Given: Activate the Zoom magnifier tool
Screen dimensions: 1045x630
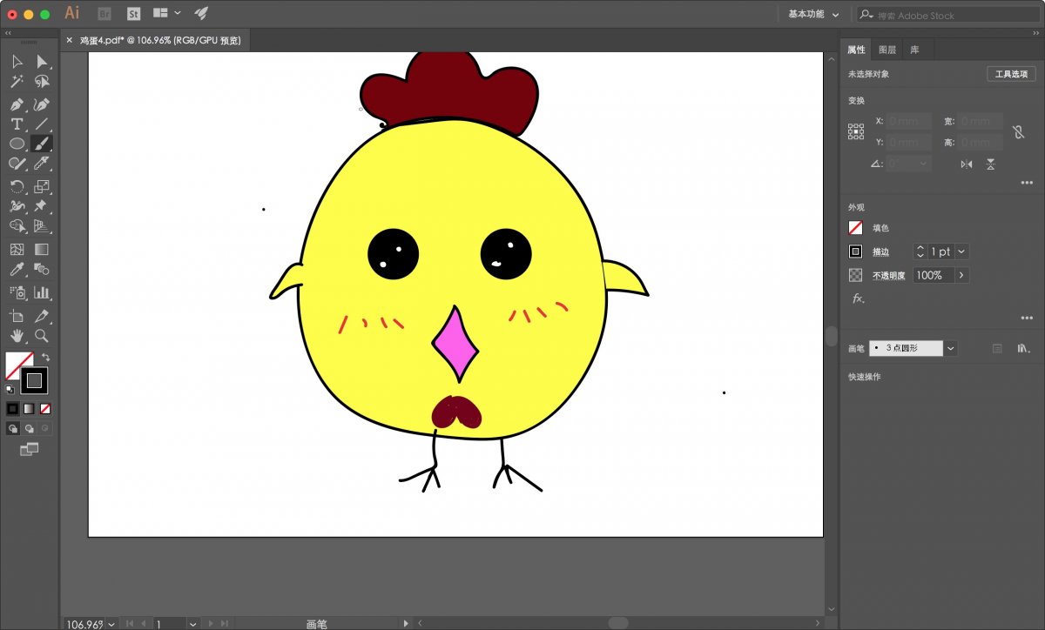Looking at the screenshot, I should click(41, 336).
